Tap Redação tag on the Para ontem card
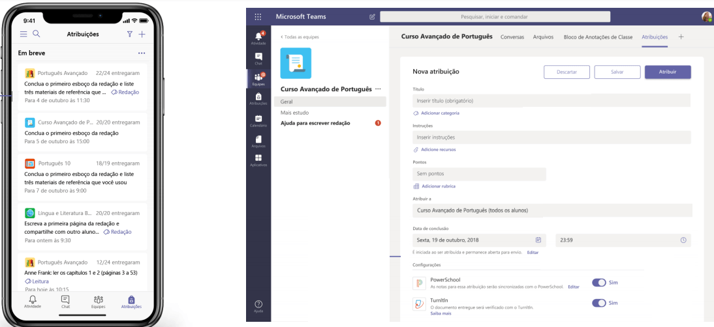Image resolution: width=714 pixels, height=327 pixels. tap(117, 232)
